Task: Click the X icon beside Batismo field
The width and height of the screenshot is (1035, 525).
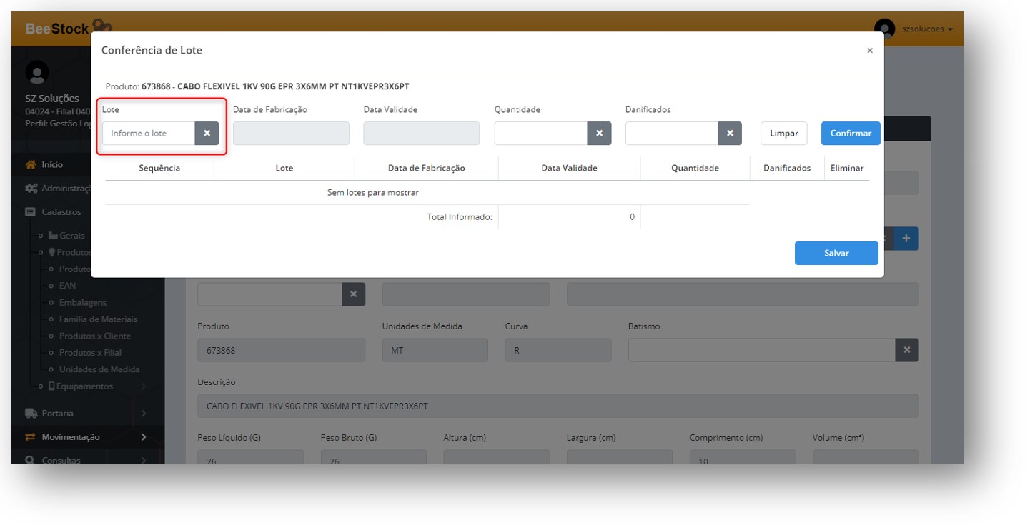Action: coord(906,350)
